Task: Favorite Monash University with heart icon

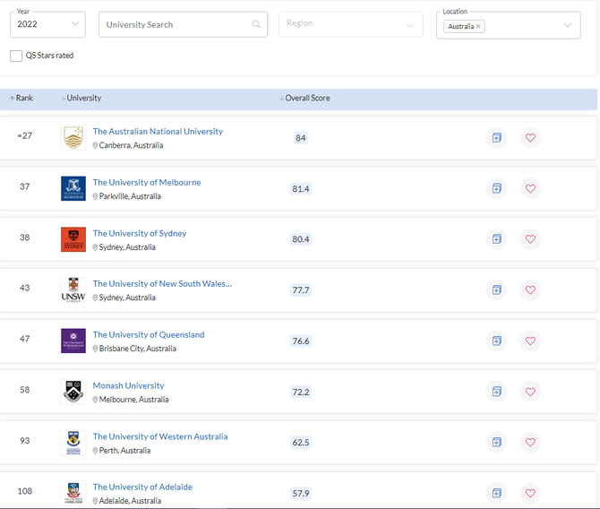Action: tap(530, 392)
